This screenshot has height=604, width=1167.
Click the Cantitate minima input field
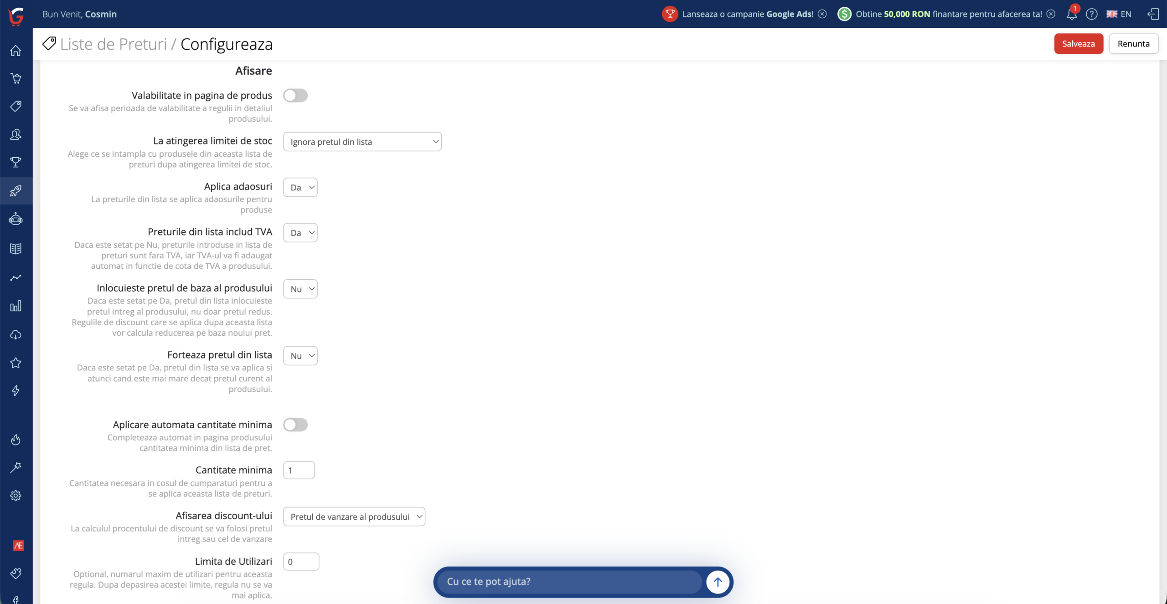tap(299, 470)
